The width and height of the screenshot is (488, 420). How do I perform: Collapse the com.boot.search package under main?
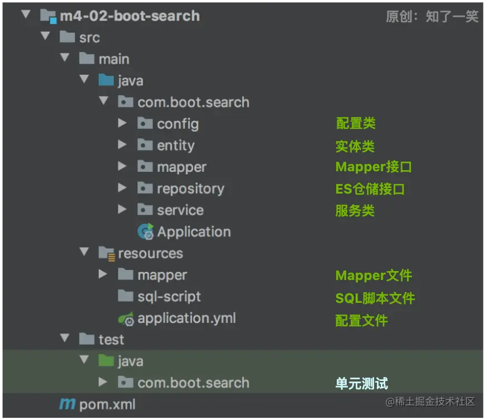click(x=104, y=100)
